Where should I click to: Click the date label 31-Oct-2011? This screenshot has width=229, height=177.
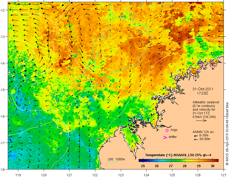(203, 89)
